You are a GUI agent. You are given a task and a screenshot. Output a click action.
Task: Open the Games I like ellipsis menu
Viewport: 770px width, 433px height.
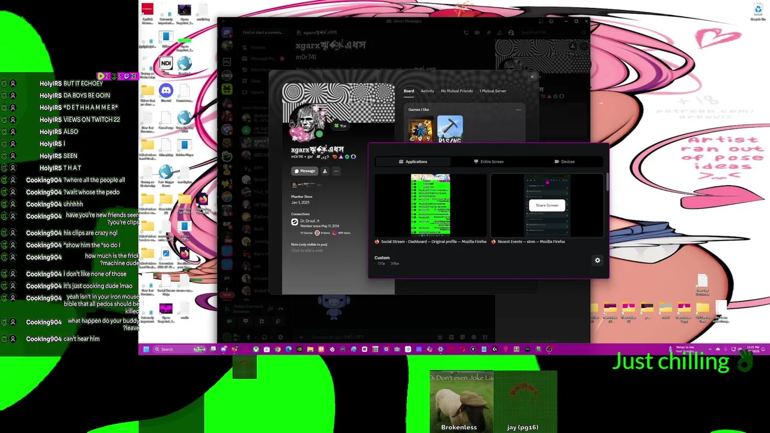(518, 110)
